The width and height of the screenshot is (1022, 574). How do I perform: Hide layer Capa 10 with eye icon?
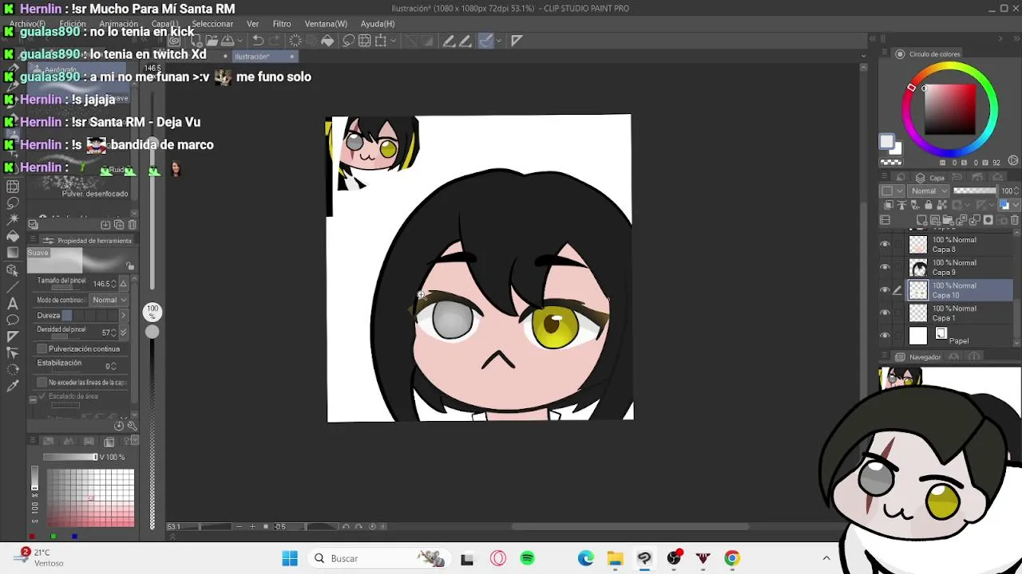click(885, 290)
